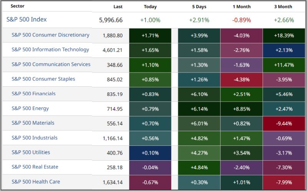The width and height of the screenshot is (307, 191).
Task: Select the S&P 500 Utilities link
Action: 31,152
